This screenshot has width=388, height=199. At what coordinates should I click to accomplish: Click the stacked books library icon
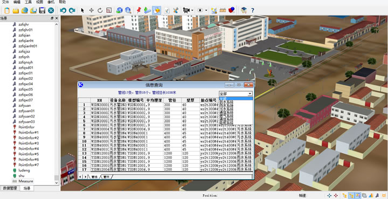[x=244, y=10]
